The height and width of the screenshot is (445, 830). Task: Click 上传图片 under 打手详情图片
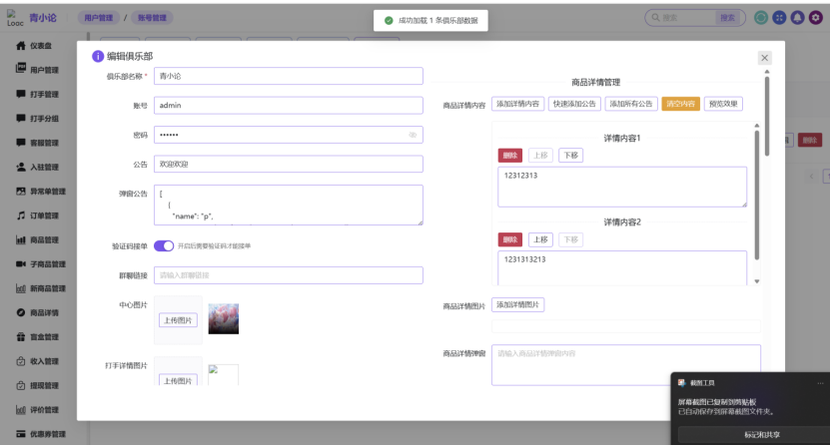point(178,380)
